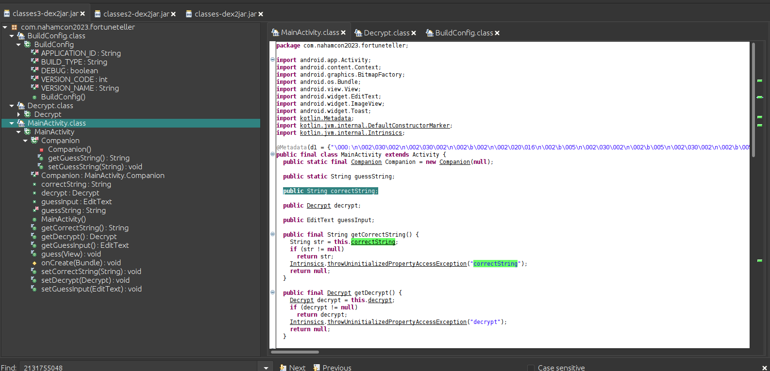The height and width of the screenshot is (371, 770).
Task: Collapse the BuildConfig class node
Action: [x=18, y=45]
